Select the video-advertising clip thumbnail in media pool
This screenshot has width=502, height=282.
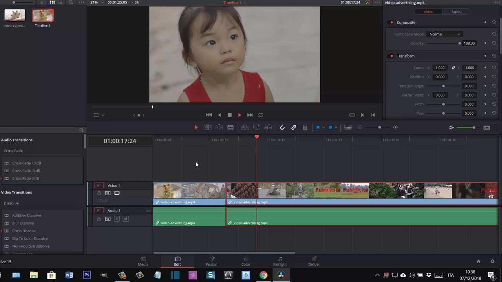[x=15, y=15]
